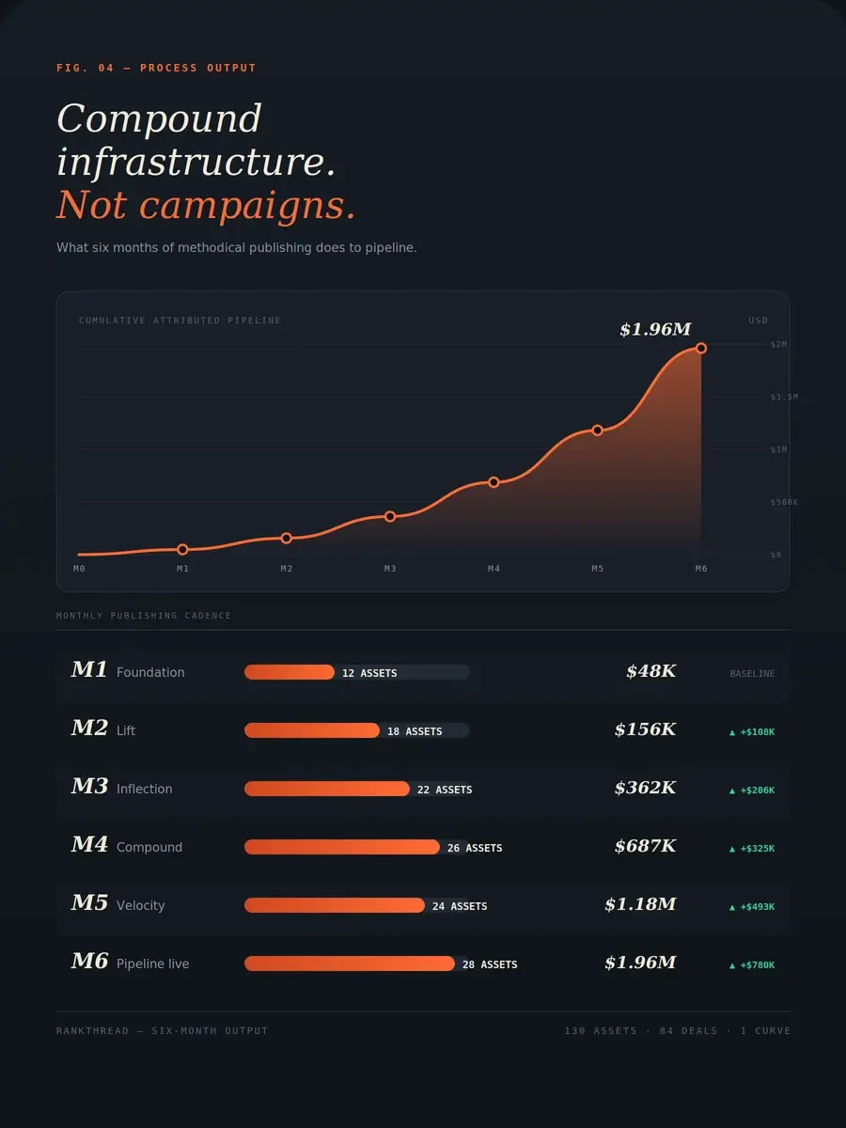Click the Monthly Publishing Cadence heading
Image resolution: width=846 pixels, height=1128 pixels.
(x=144, y=616)
